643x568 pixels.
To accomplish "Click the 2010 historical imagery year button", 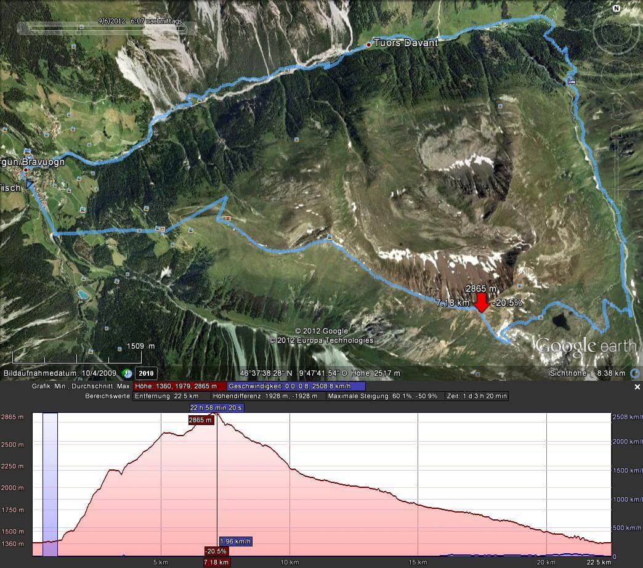I will point(146,373).
